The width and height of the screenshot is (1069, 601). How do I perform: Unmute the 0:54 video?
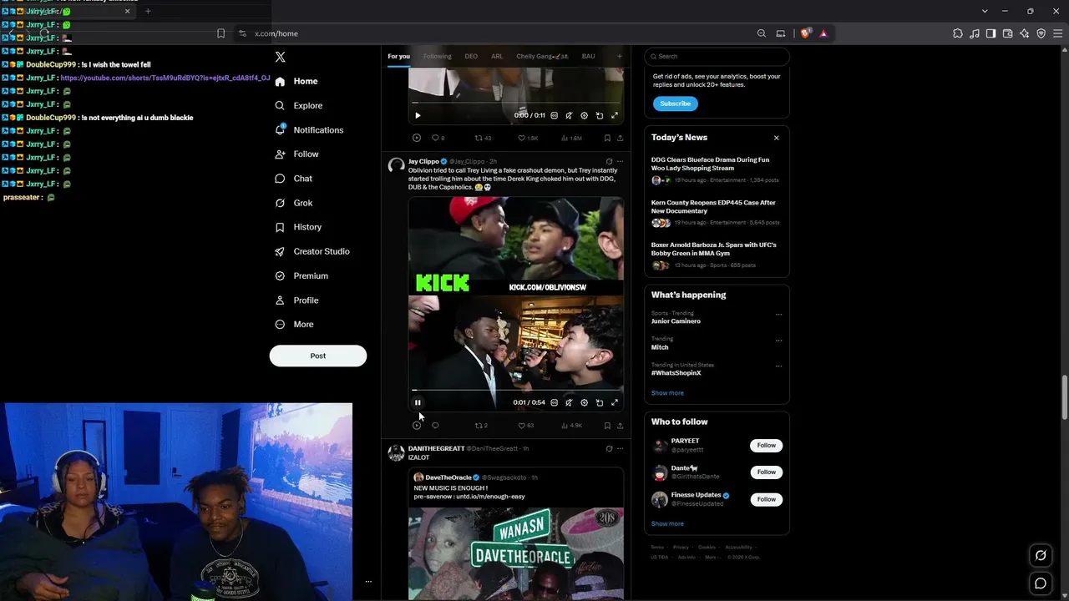(x=569, y=402)
